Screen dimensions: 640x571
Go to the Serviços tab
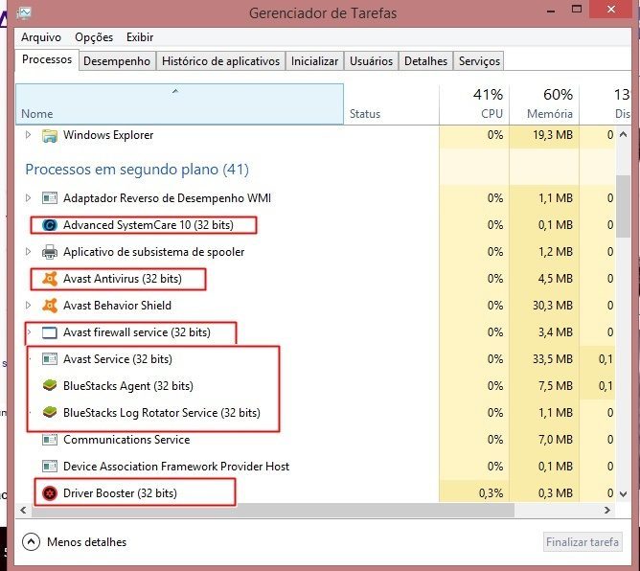click(x=479, y=61)
